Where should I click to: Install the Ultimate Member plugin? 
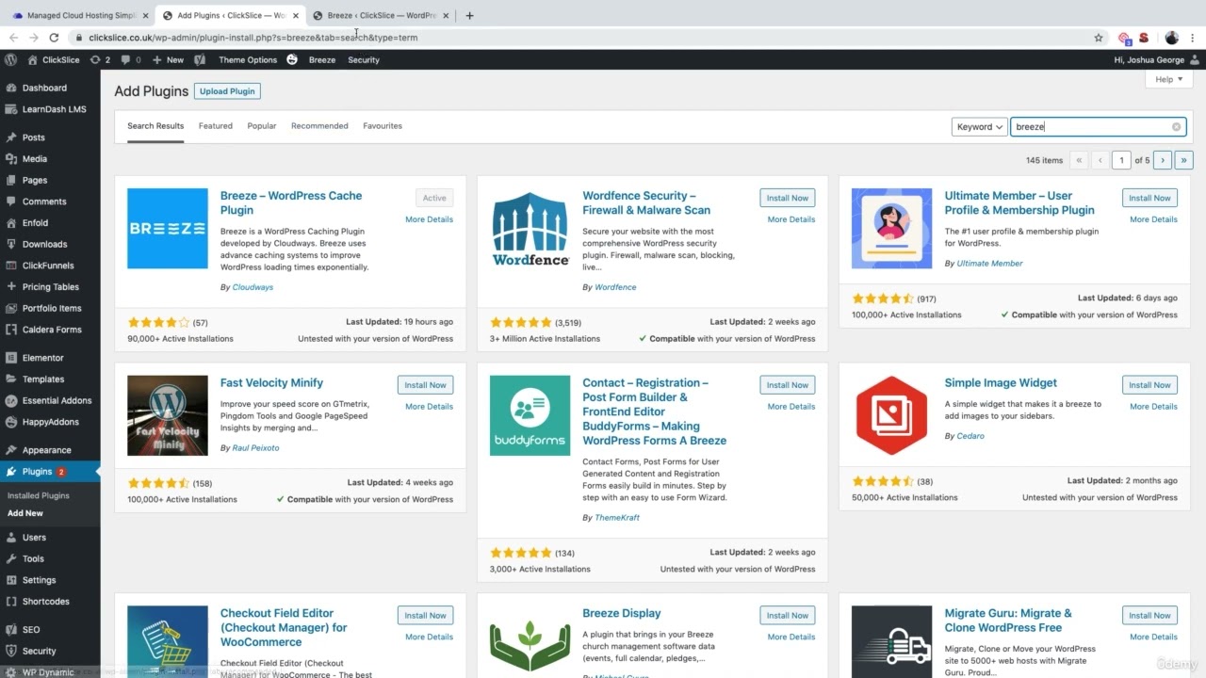[1149, 198]
